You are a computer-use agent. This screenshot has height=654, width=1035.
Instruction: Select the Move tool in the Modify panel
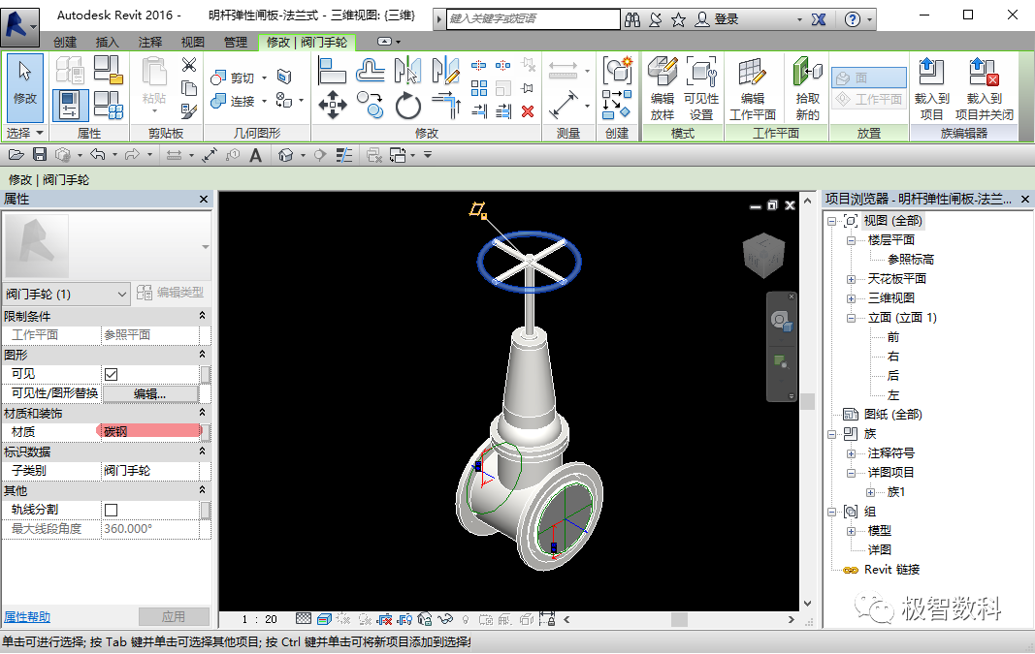[x=332, y=106]
